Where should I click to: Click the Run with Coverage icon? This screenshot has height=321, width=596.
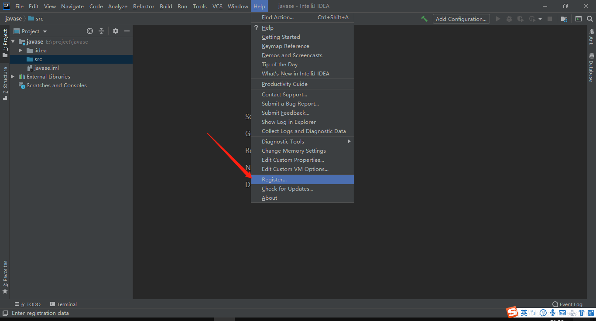[520, 19]
